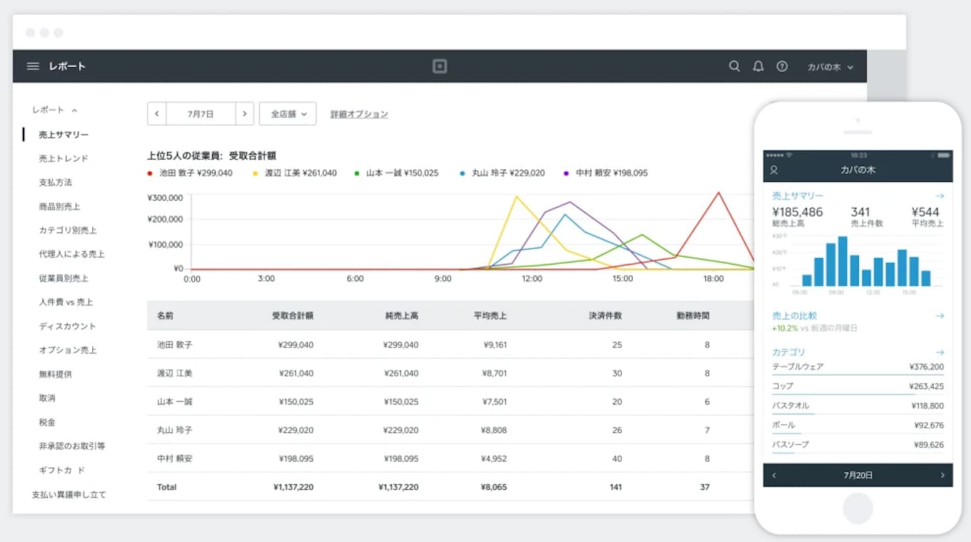Tap テーブルウェア category on phone
971x542 pixels.
857,367
